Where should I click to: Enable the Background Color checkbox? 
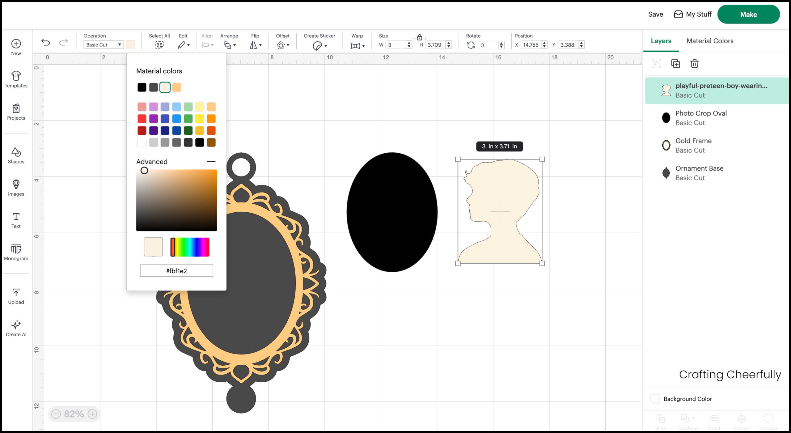655,399
